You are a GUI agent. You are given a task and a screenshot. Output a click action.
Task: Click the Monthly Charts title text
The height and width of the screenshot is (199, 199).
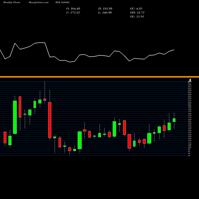coord(12,2)
